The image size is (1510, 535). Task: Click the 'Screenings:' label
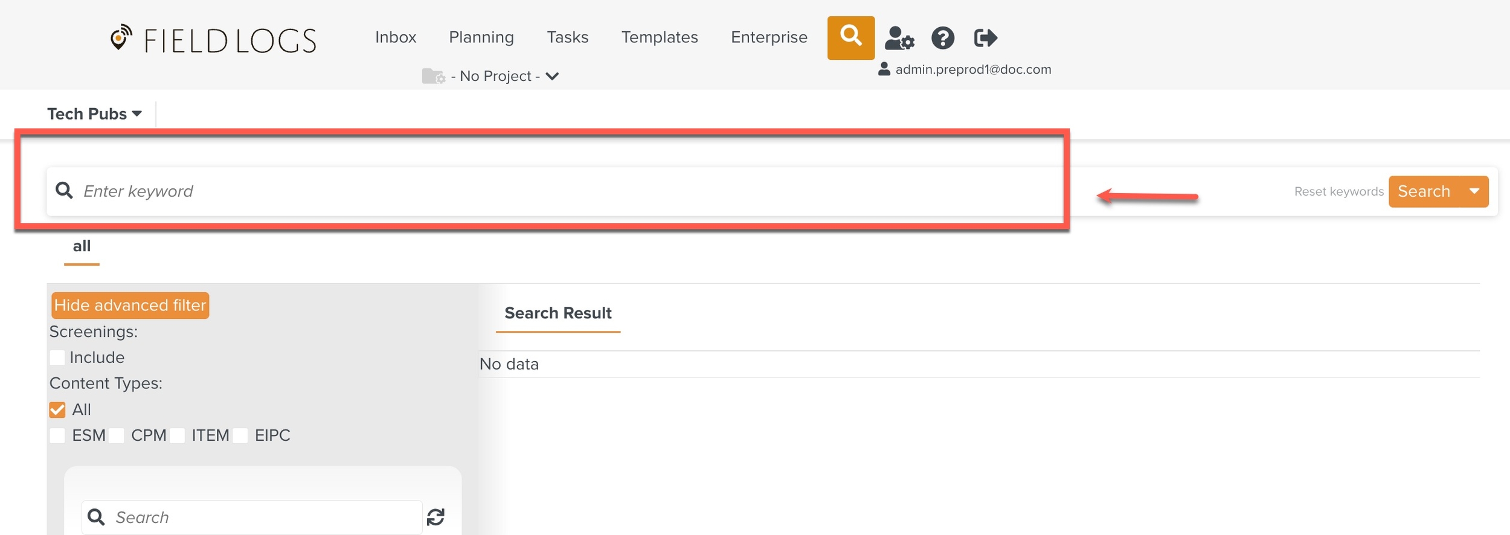click(x=94, y=332)
